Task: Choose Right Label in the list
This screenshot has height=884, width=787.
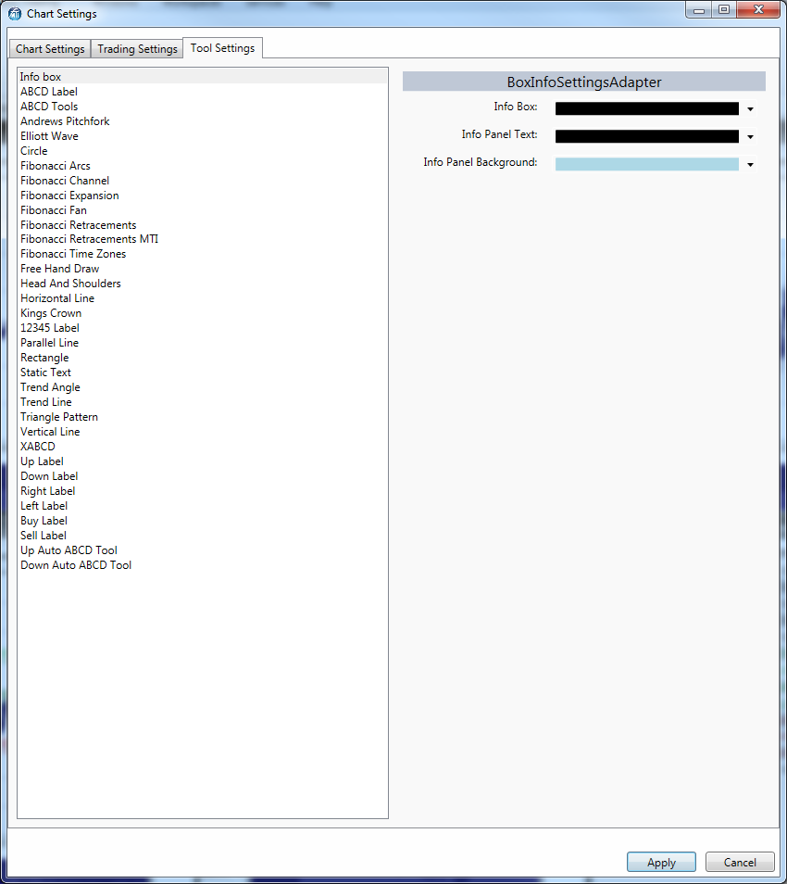Action: tap(203, 491)
